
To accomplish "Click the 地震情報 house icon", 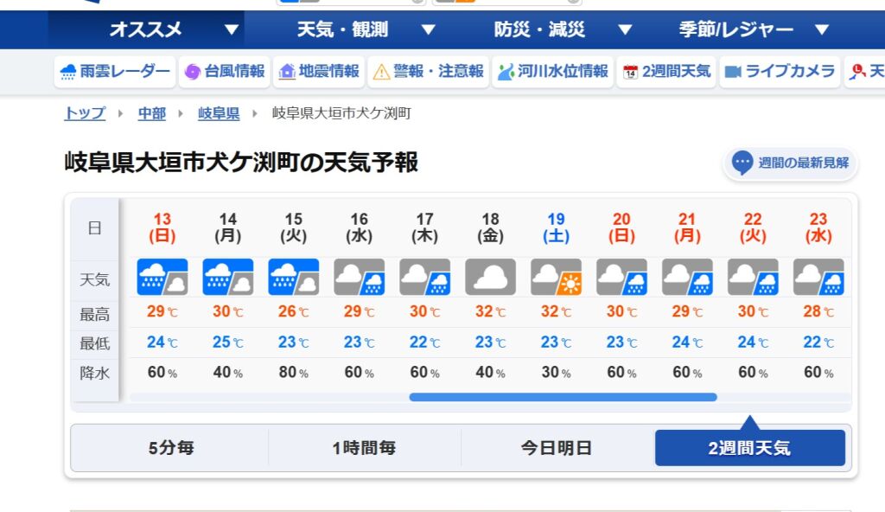I will click(x=287, y=72).
